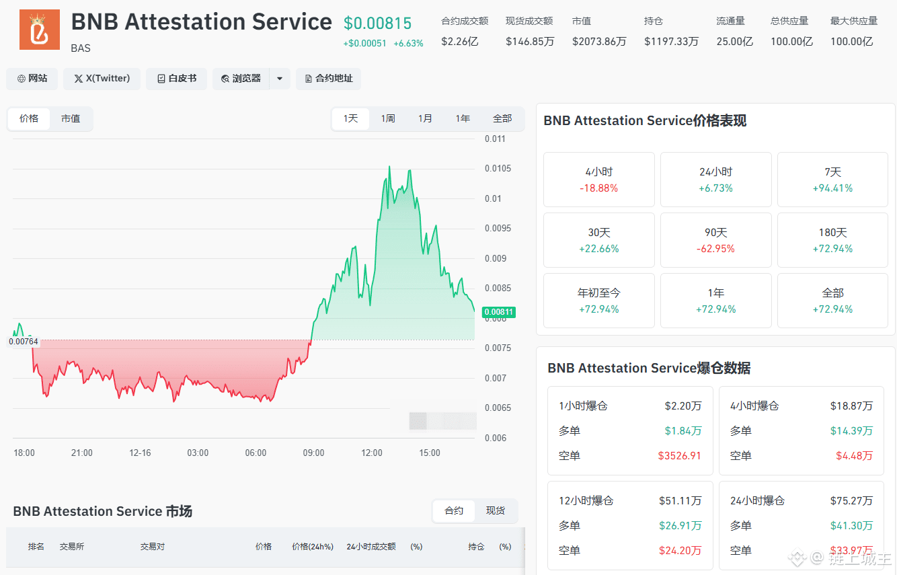The height and width of the screenshot is (575, 897).
Task: Open the 白皮书 whitepaper link
Action: click(176, 79)
